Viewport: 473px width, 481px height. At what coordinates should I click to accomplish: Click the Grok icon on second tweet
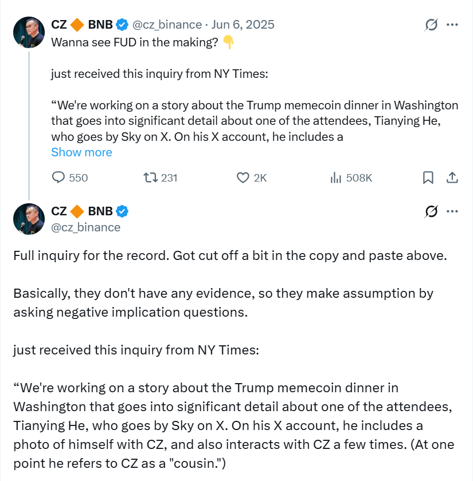coord(431,211)
